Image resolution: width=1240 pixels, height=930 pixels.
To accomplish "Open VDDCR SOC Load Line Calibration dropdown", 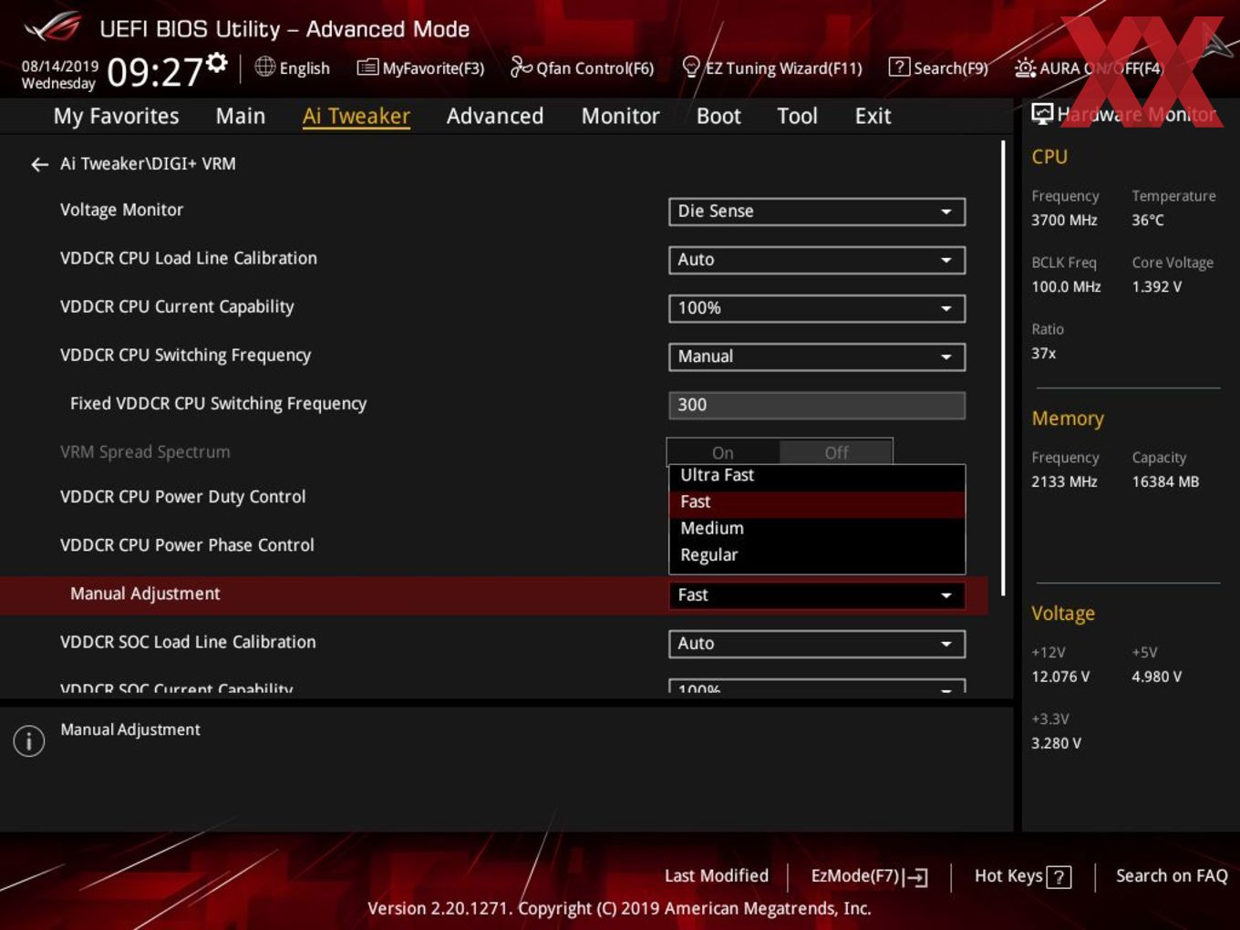I will coord(817,644).
